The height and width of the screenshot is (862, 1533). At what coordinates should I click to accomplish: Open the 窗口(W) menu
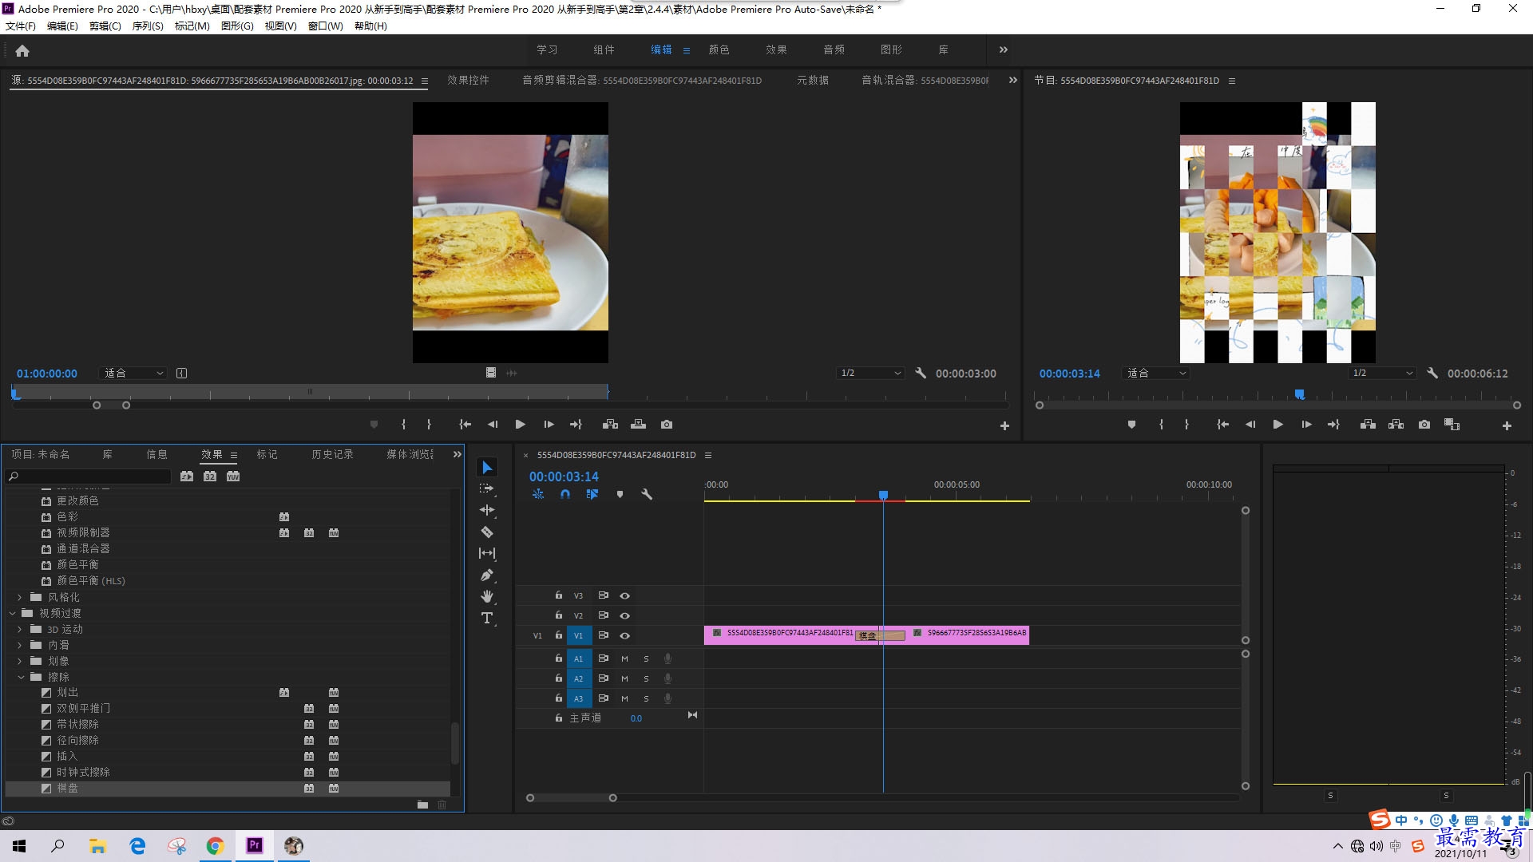[326, 26]
